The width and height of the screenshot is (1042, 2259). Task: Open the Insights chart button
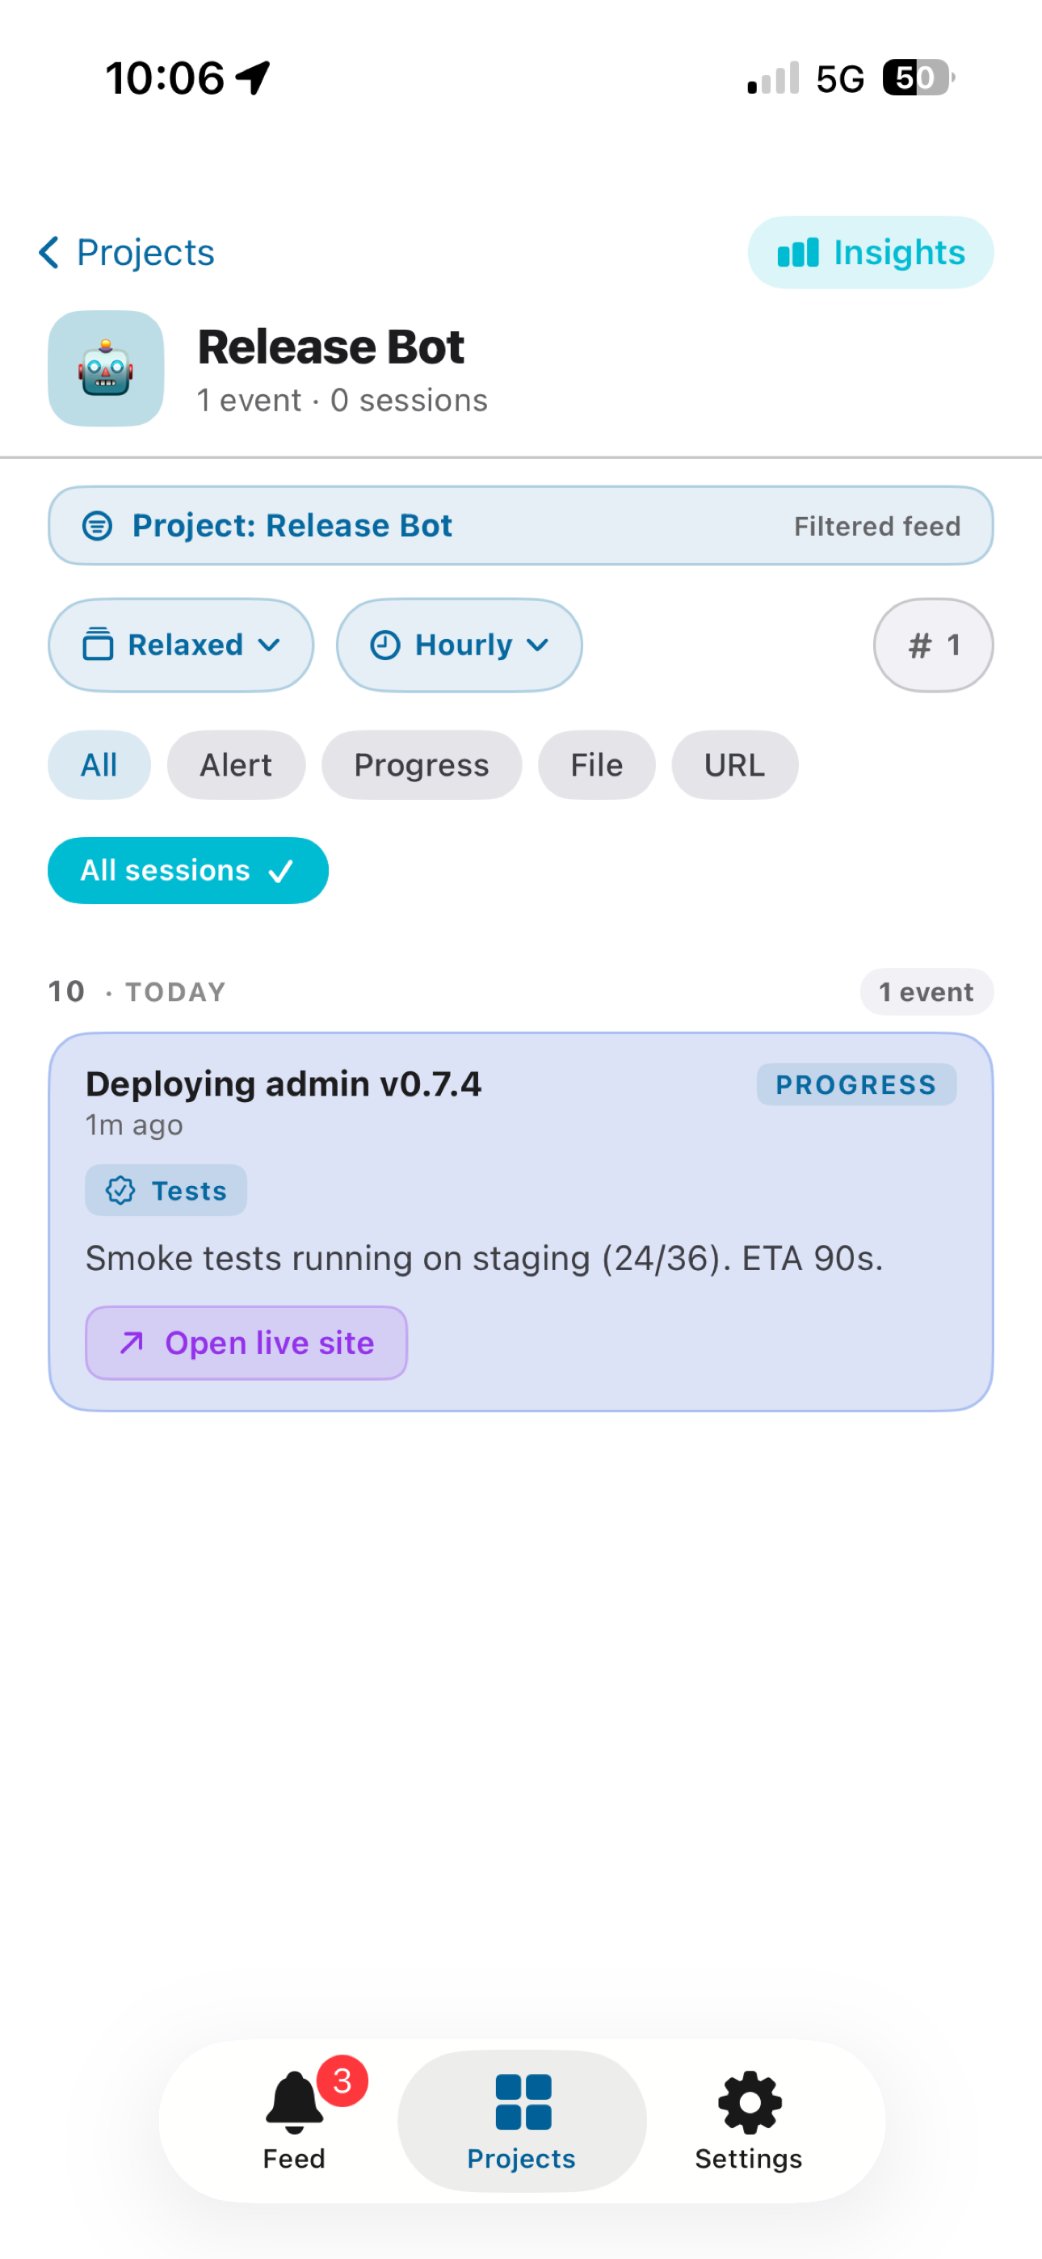pyautogui.click(x=870, y=253)
